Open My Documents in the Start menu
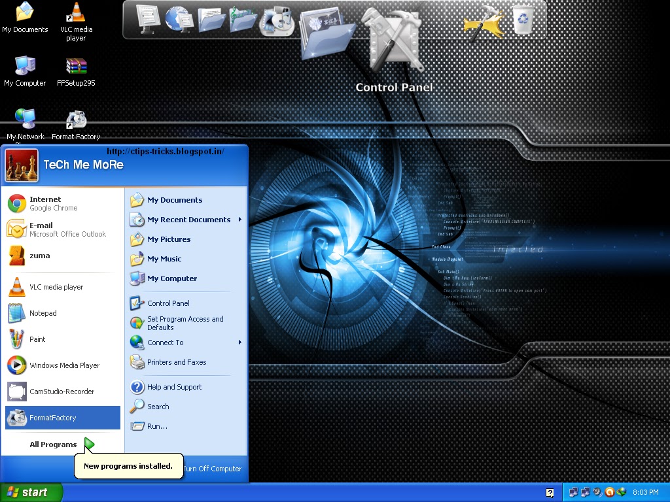The image size is (670, 502). click(186, 200)
